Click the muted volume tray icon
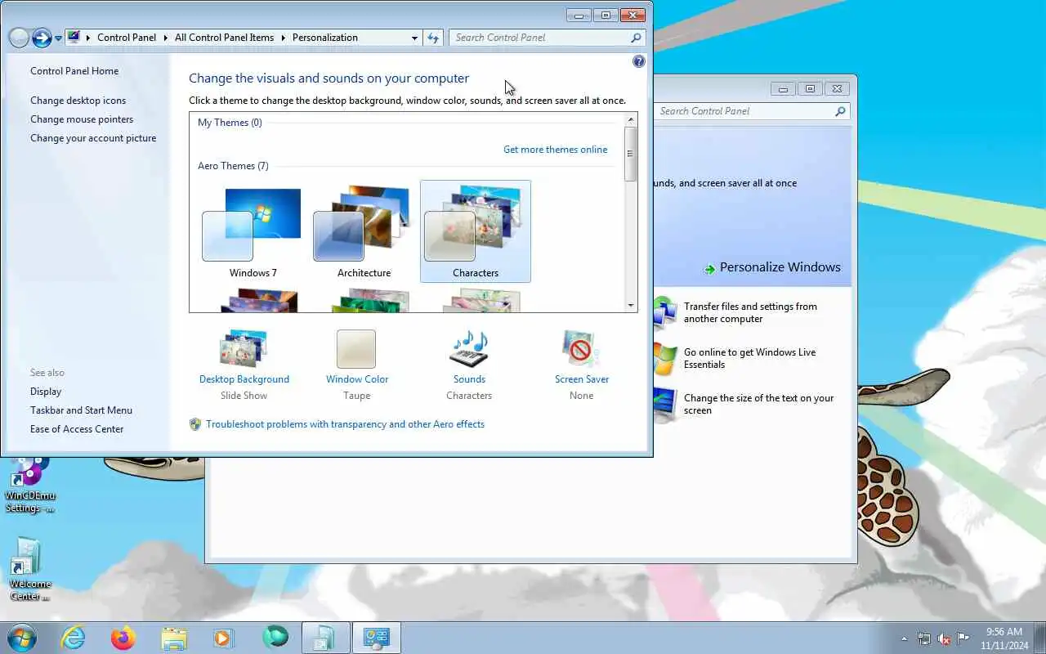Viewport: 1046px width, 654px height. 944,638
